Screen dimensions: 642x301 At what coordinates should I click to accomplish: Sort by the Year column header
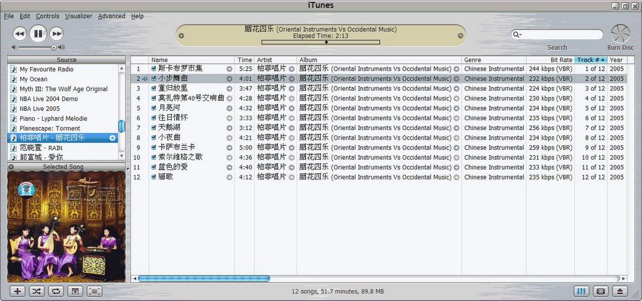(617, 59)
